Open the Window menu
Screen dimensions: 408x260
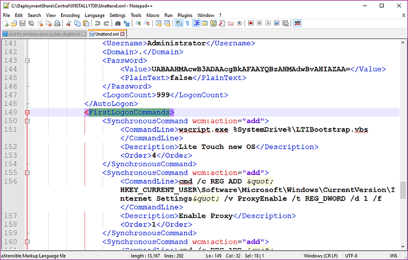[x=206, y=15]
